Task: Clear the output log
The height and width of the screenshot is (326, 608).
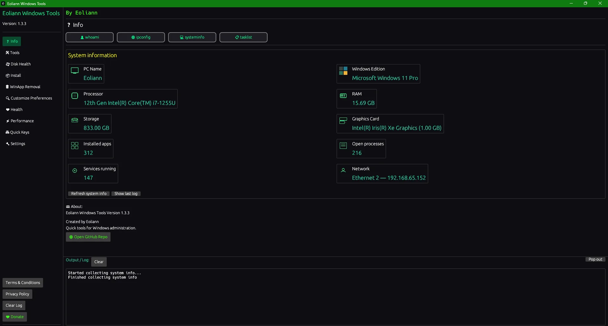Action: tap(98, 262)
